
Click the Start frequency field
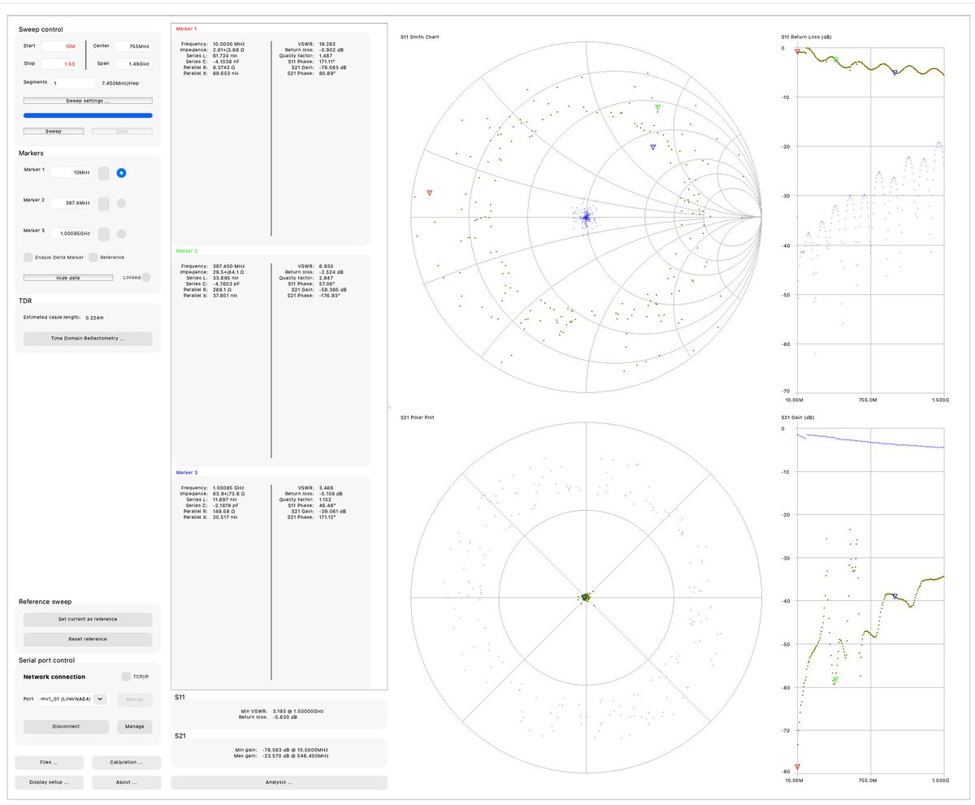click(59, 46)
